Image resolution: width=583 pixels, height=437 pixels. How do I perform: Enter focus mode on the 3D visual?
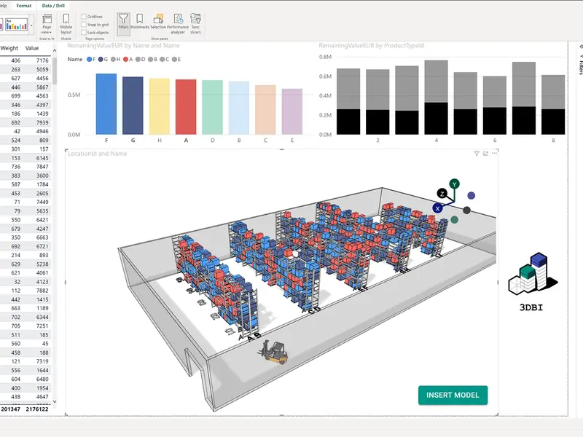click(x=485, y=154)
